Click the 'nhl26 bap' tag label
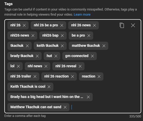 (50, 36)
